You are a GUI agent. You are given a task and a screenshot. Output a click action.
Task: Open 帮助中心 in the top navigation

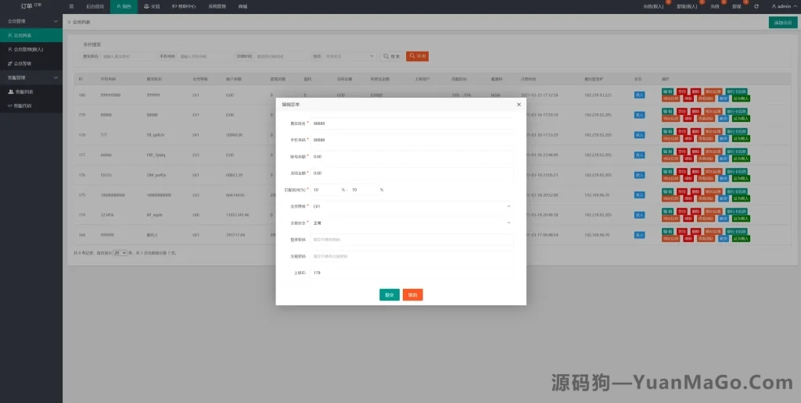[x=183, y=6]
